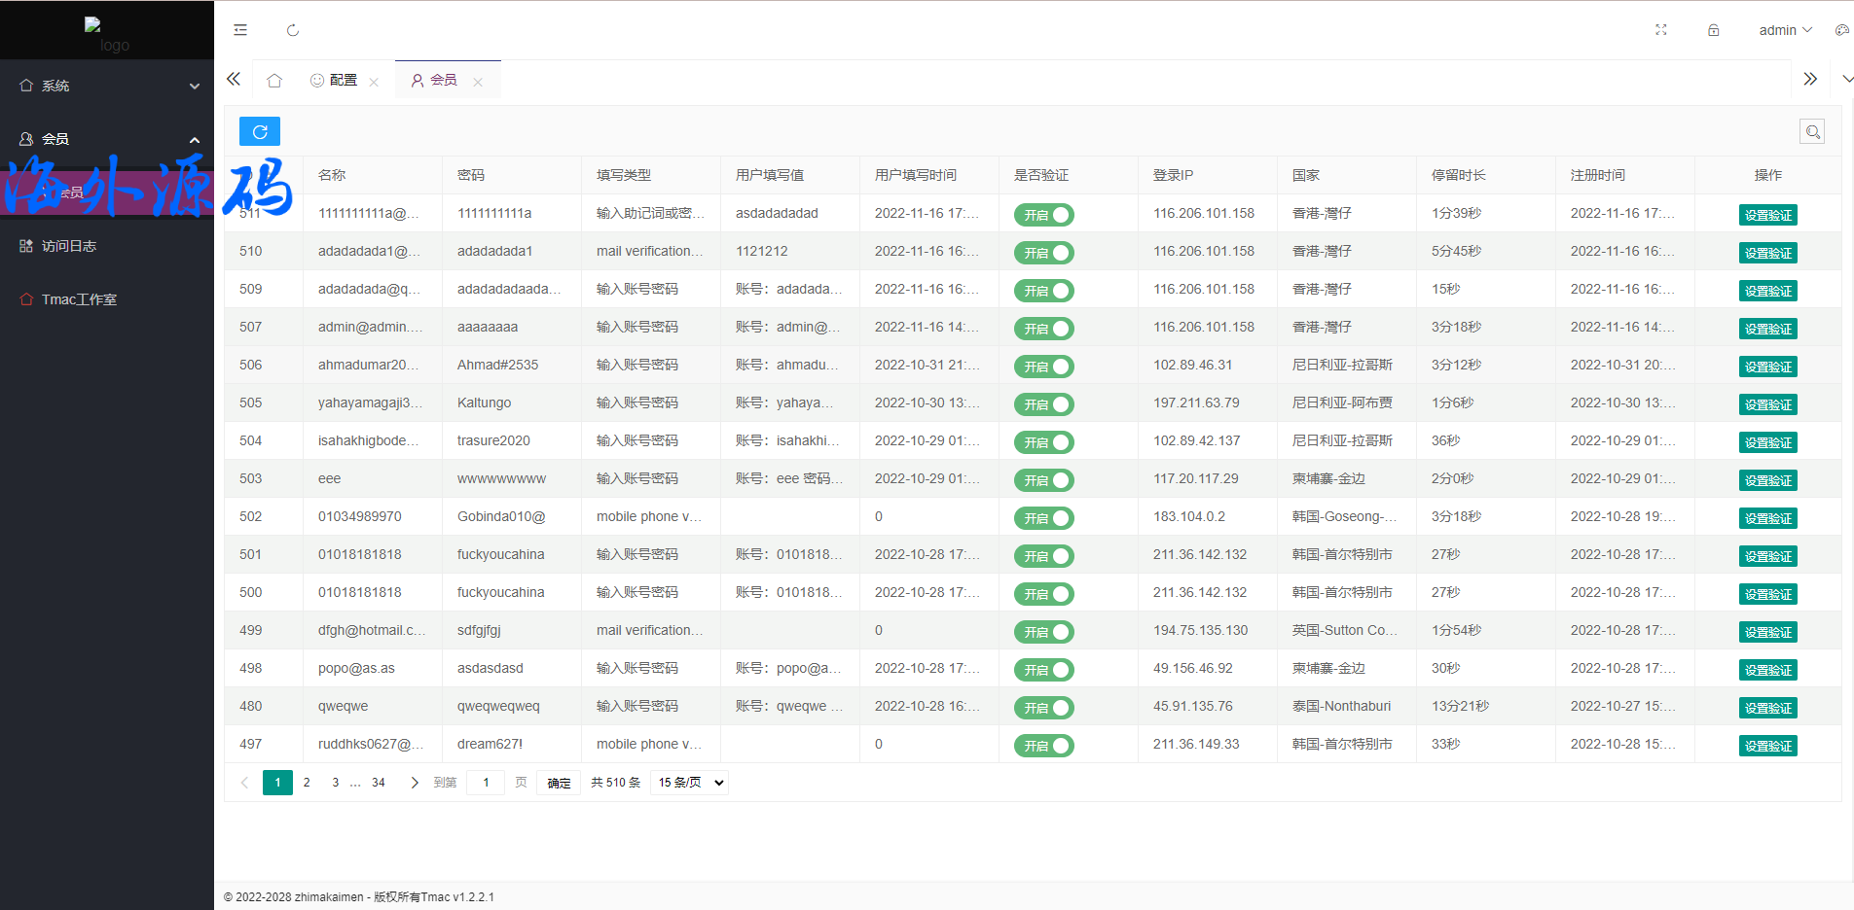
Task: Expand the 系统 sidebar menu
Action: pyautogui.click(x=107, y=86)
